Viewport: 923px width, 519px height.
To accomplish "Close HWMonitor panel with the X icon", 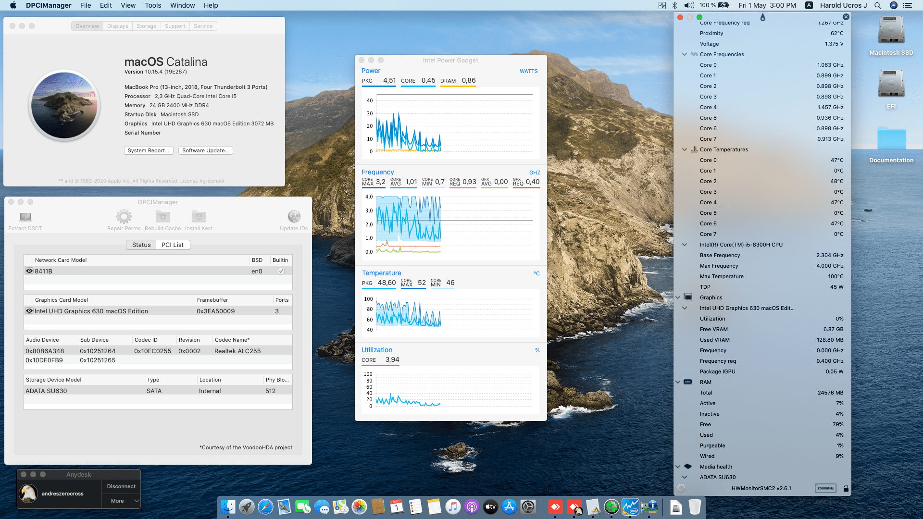I will [x=846, y=17].
